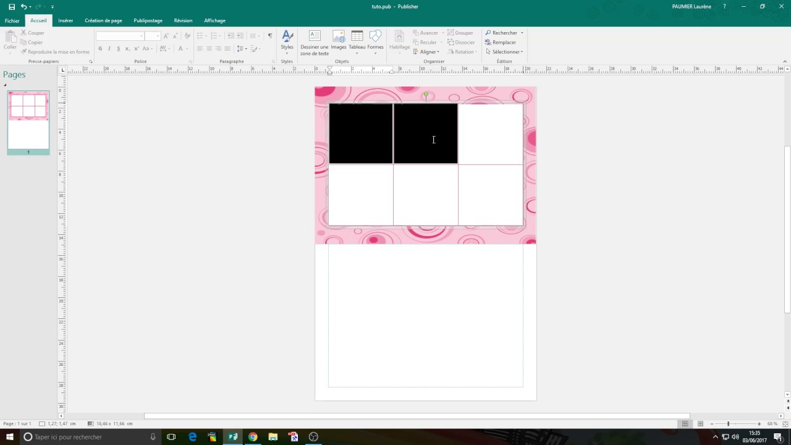Increase paragraph indent
This screenshot has width=791, height=445.
(240, 36)
